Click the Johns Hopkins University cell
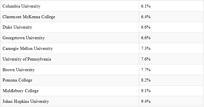This screenshot has width=204, height=107. pos(70,101)
